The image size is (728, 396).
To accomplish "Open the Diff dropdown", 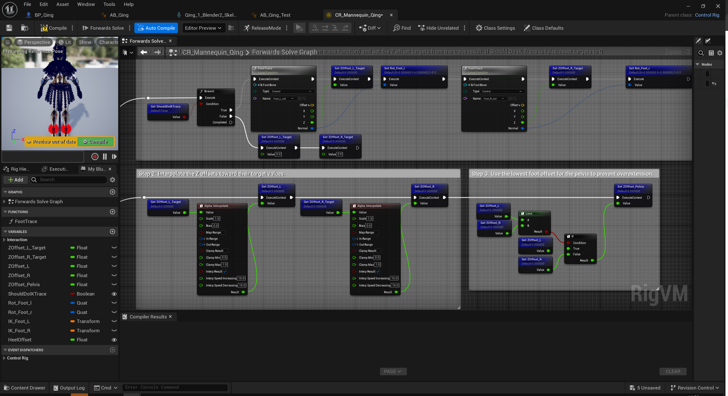I will click(370, 28).
